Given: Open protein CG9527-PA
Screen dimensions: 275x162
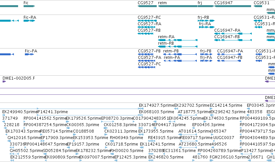Looking at the screenshot, I should coord(150,58).
